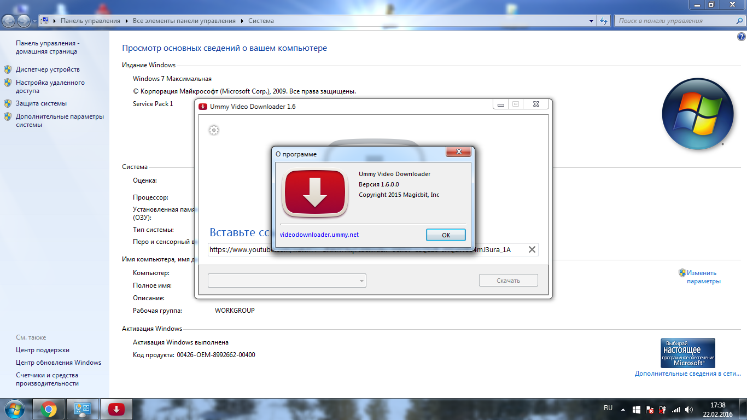Click the large red Ummy download logo

(315, 193)
